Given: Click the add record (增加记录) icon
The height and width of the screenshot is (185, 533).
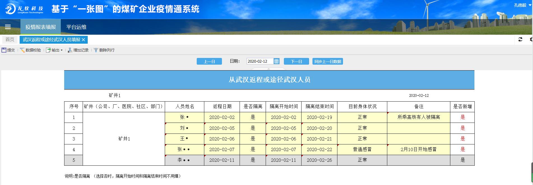Looking at the screenshot, I should (70, 50).
